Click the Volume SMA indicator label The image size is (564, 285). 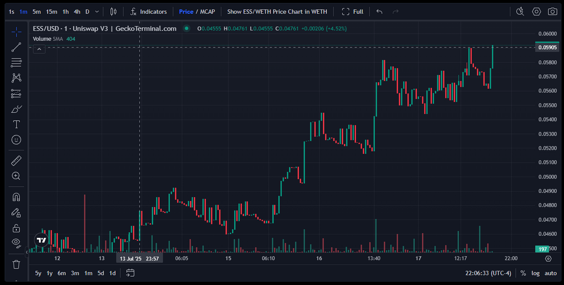tap(48, 39)
